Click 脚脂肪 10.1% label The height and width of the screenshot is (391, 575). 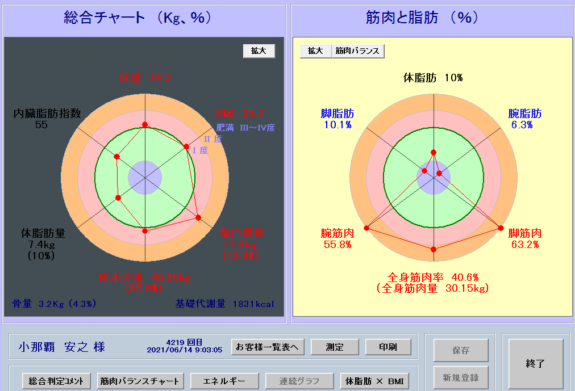click(x=338, y=119)
